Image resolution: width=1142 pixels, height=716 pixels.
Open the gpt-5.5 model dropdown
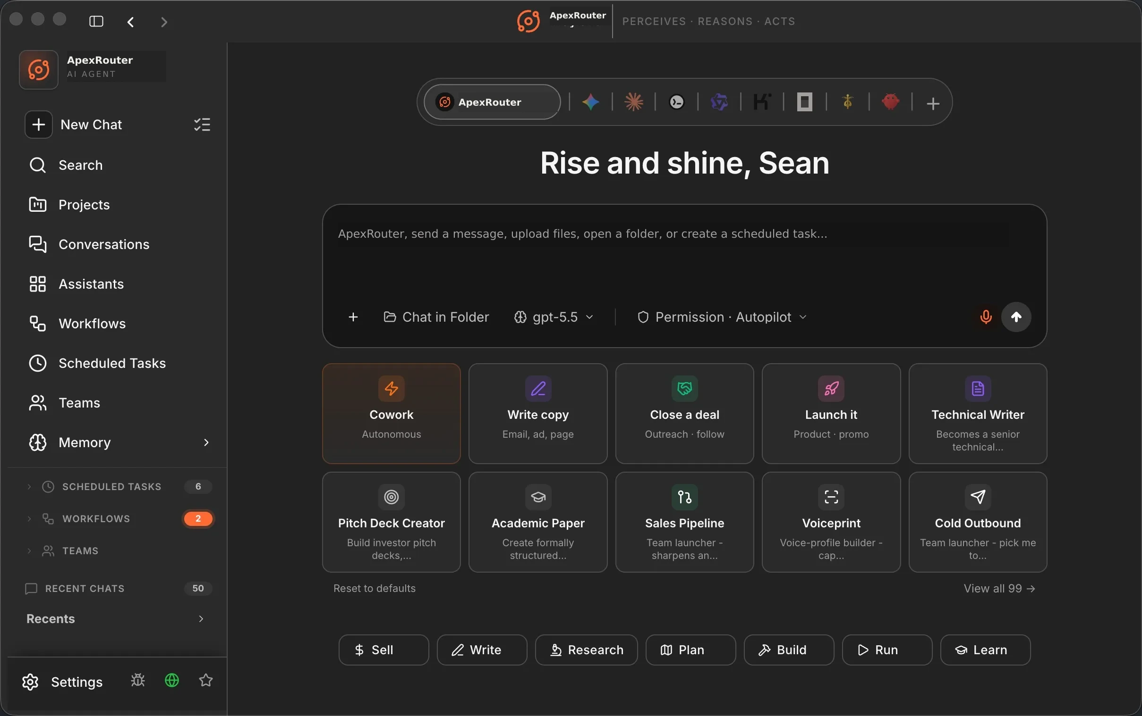click(x=554, y=317)
